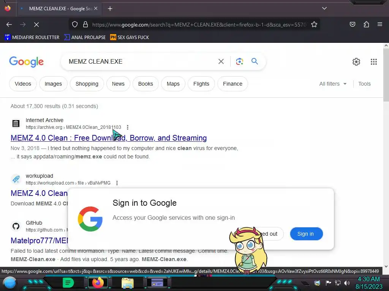
Task: Expand the All filters dropdown
Action: coord(333,84)
